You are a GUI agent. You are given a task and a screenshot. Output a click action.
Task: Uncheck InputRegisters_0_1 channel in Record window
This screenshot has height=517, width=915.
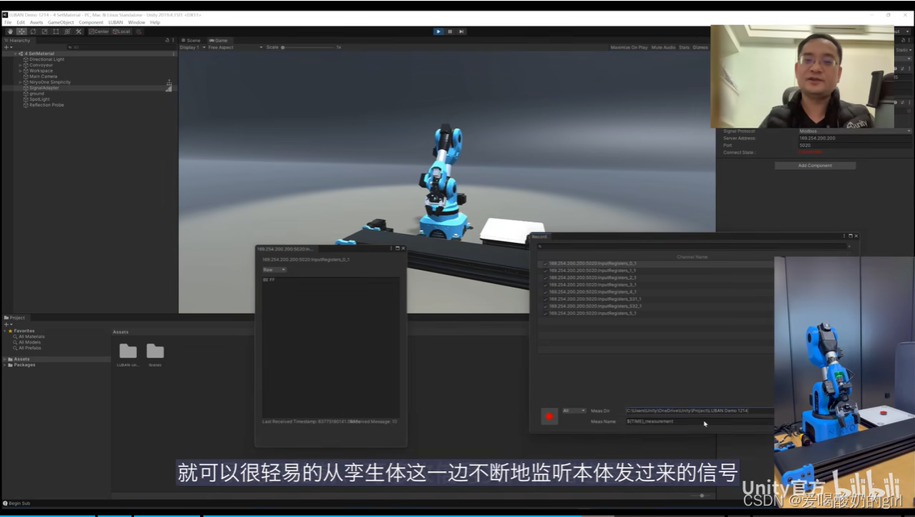pyautogui.click(x=545, y=264)
